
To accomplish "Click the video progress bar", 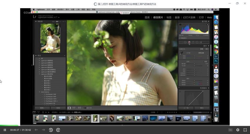I will [x=125, y=125].
